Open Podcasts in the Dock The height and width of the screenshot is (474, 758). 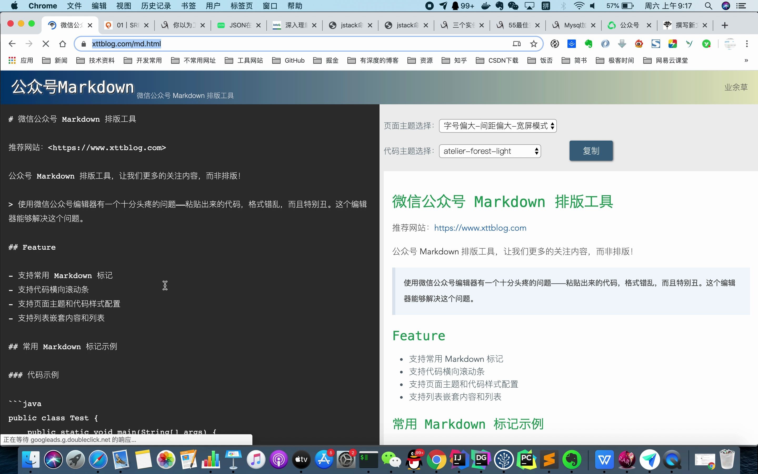(x=278, y=460)
